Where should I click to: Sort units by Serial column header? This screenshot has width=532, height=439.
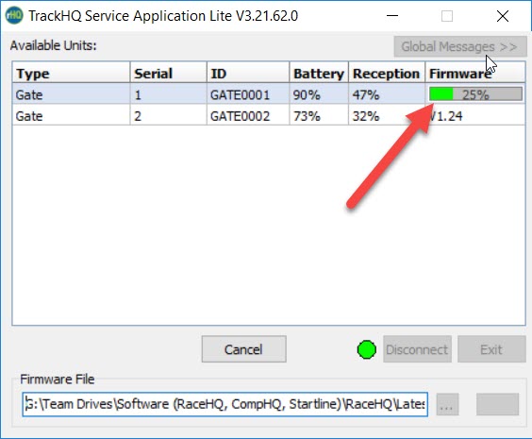pos(169,73)
